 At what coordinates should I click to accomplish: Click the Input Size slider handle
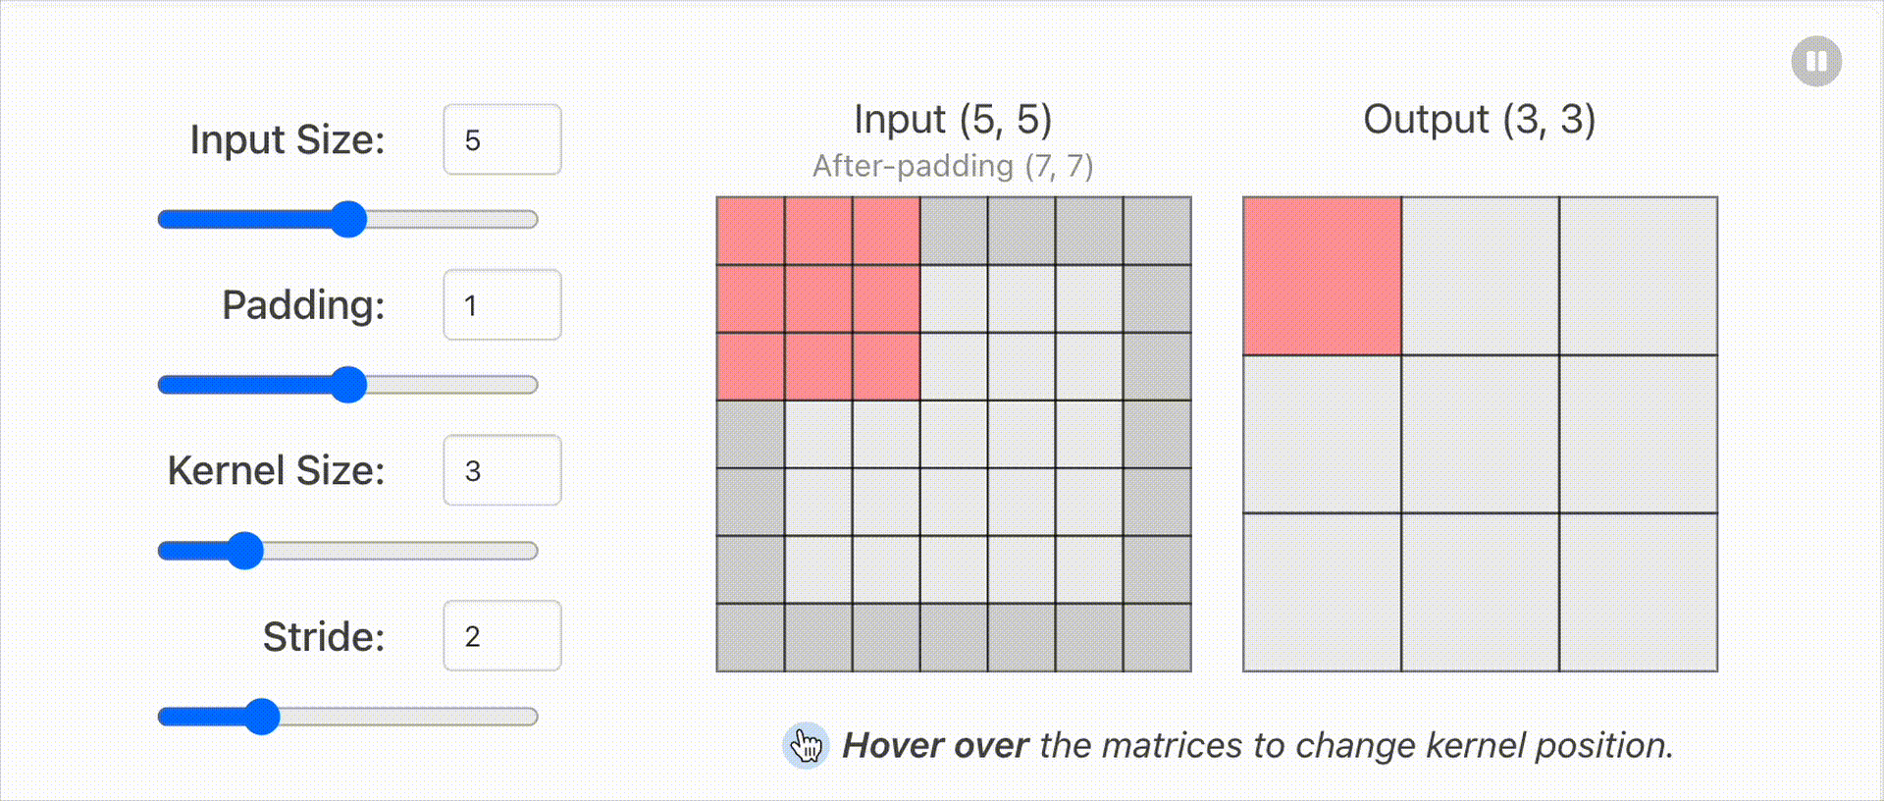point(348,219)
